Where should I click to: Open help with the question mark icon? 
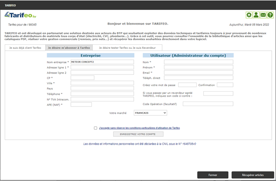click(x=270, y=15)
